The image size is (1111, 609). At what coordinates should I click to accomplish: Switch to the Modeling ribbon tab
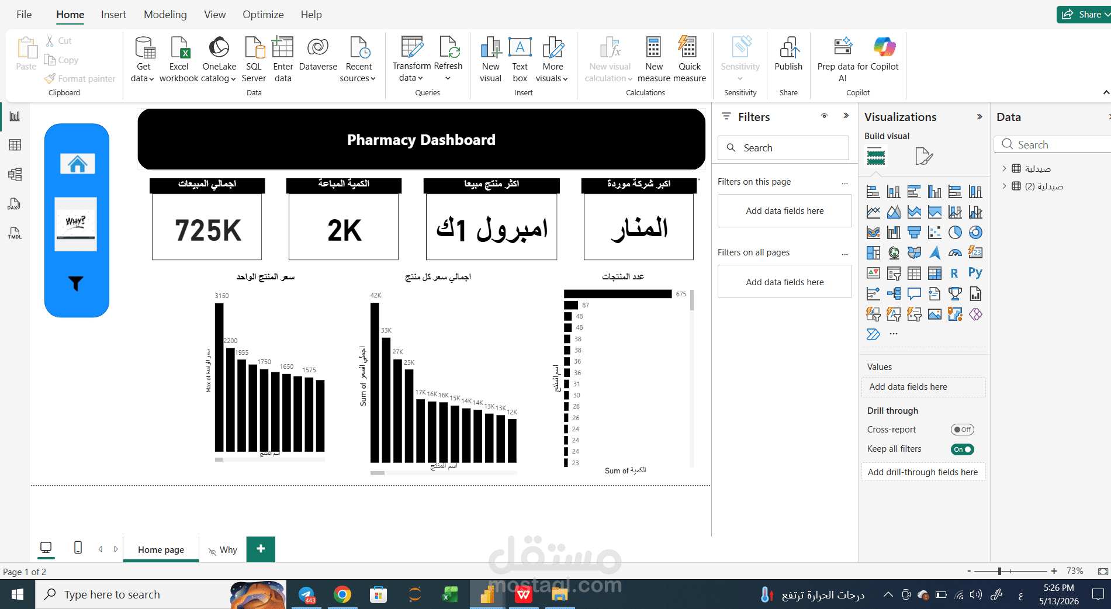tap(165, 15)
